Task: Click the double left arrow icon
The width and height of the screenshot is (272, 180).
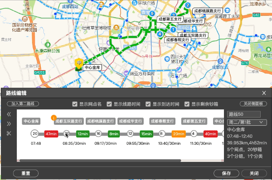Action: 9,114
